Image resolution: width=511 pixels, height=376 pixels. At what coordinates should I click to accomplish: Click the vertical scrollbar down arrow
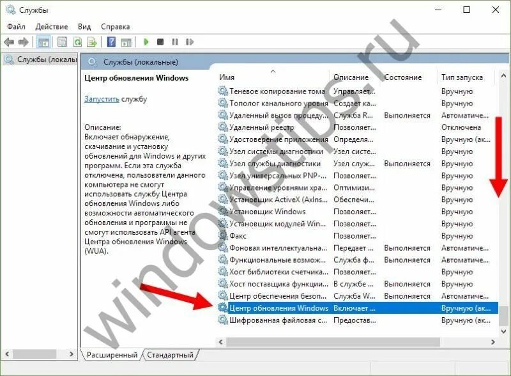point(503,332)
